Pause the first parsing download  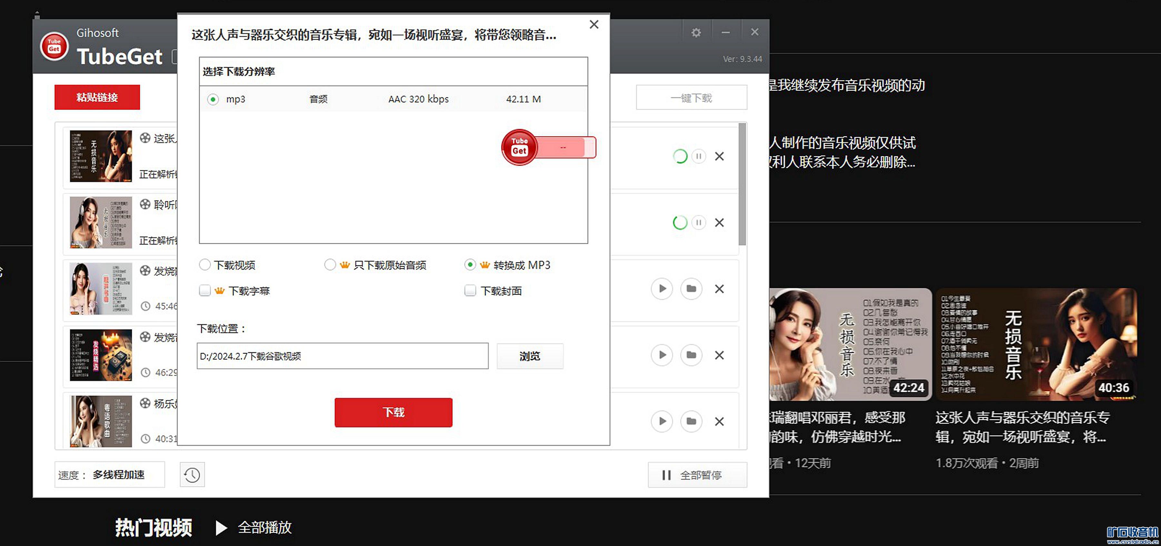[699, 156]
